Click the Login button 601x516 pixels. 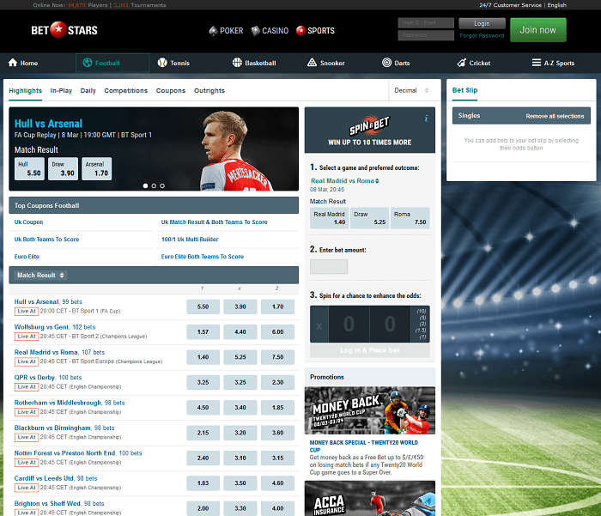(482, 23)
